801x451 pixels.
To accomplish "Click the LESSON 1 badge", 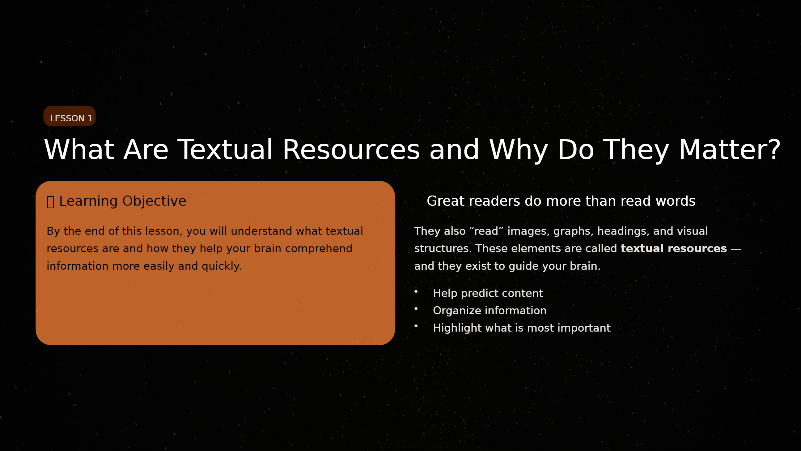I will pyautogui.click(x=69, y=116).
